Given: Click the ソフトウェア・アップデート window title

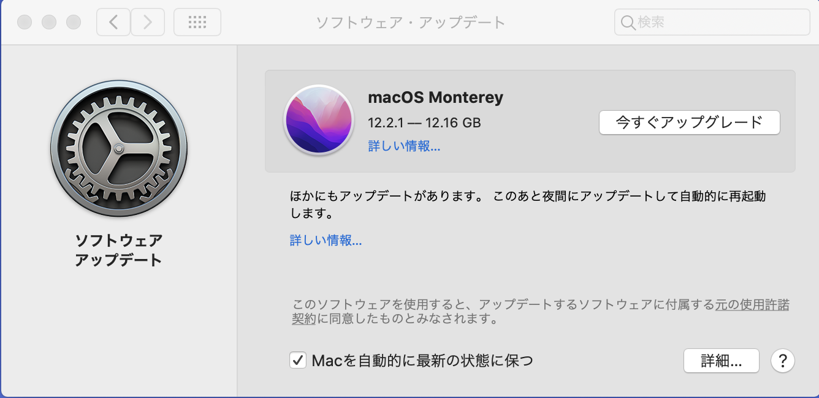Looking at the screenshot, I should pos(411,23).
